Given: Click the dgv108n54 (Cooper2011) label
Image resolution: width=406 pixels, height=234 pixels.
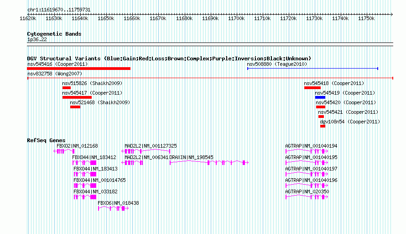Looking at the screenshot, I should (x=350, y=122).
